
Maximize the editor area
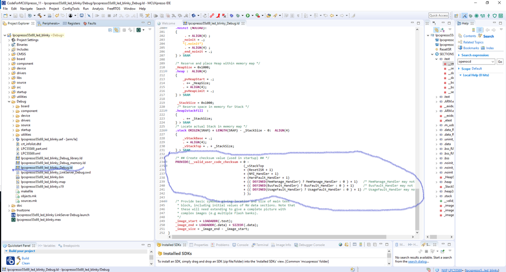418,23
